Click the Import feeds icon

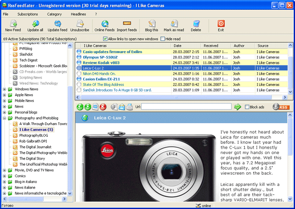pos(126,24)
